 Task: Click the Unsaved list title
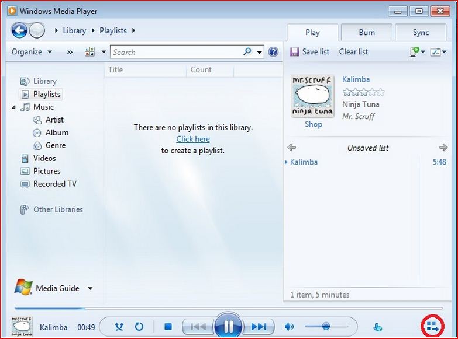coord(367,148)
